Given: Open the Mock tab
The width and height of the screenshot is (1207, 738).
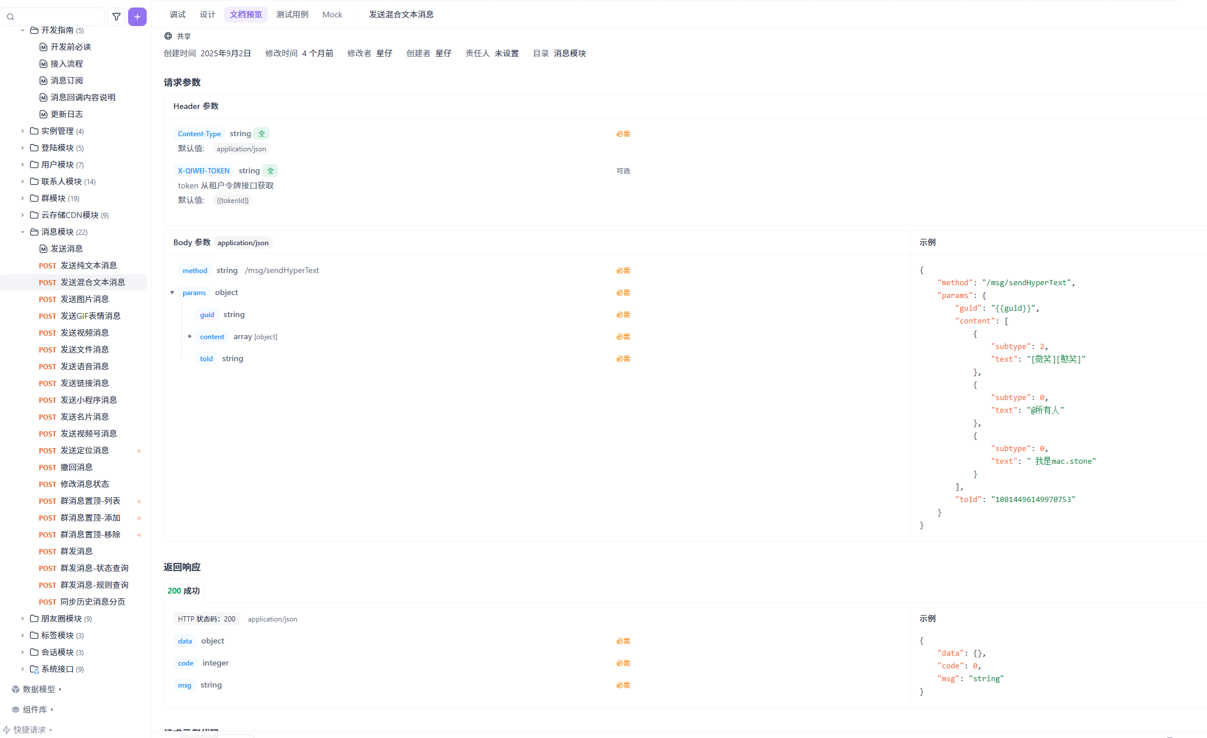Looking at the screenshot, I should coord(332,14).
